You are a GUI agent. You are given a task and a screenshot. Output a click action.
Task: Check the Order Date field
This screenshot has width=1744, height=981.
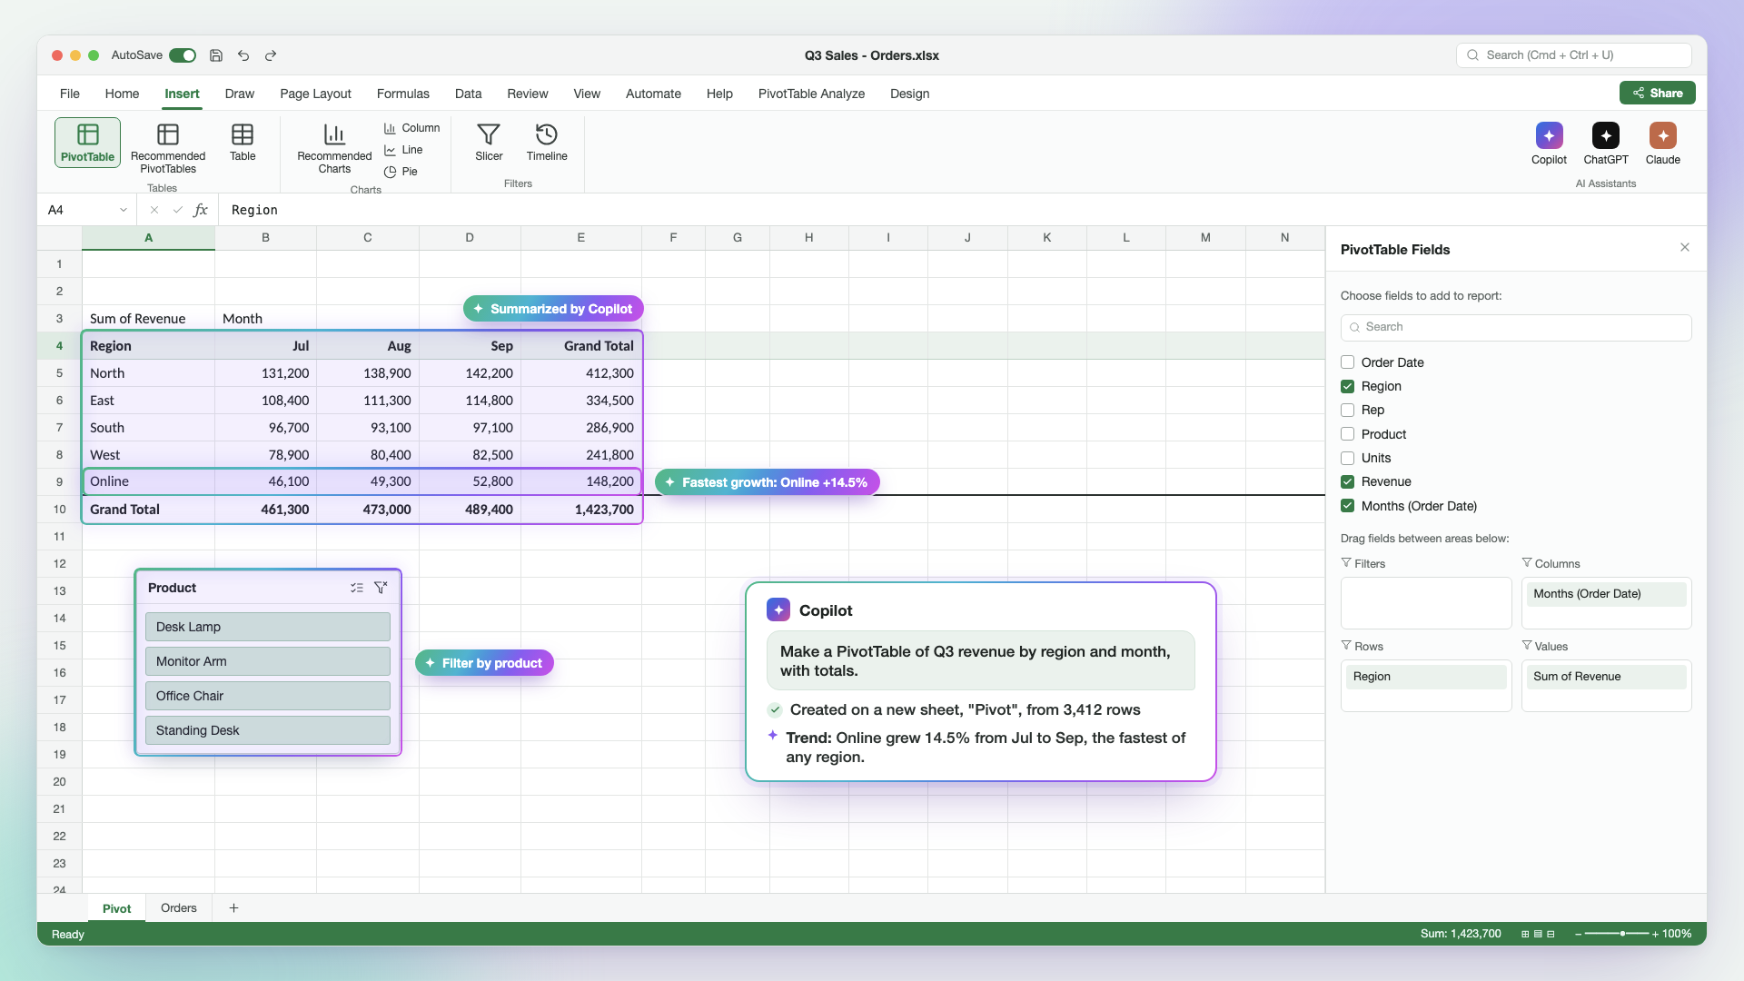tap(1347, 362)
